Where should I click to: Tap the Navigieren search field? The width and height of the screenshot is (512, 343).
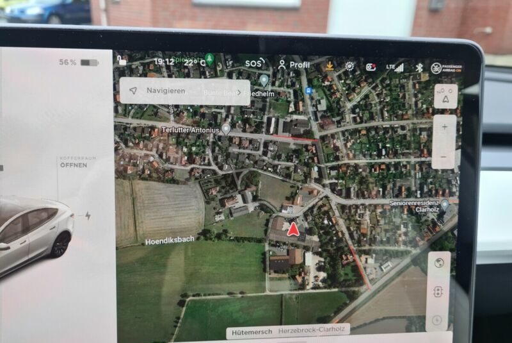(x=185, y=91)
